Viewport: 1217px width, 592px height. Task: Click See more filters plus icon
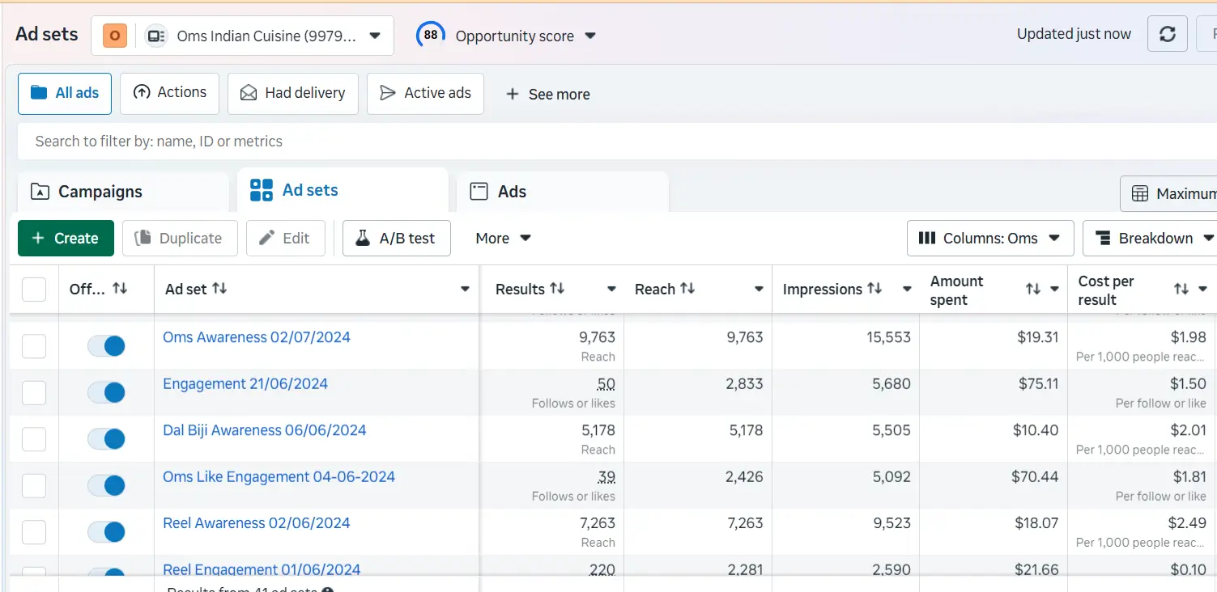click(x=512, y=94)
